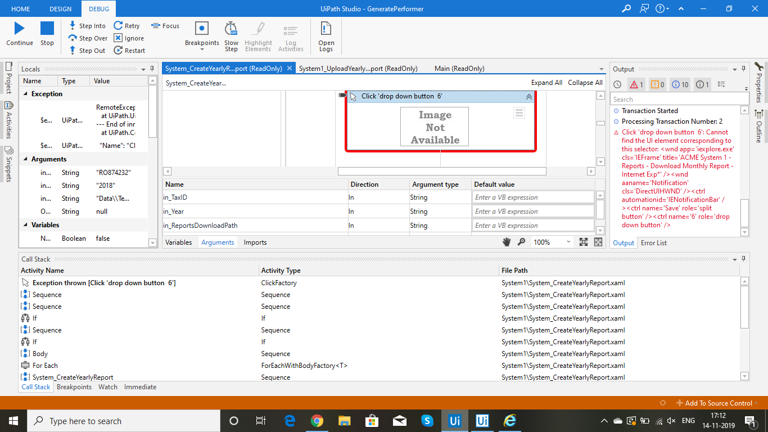Click the Image Not Available thumbnail

point(435,127)
